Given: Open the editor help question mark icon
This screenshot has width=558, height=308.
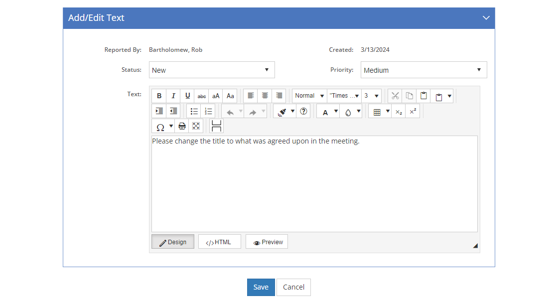Looking at the screenshot, I should 303,111.
